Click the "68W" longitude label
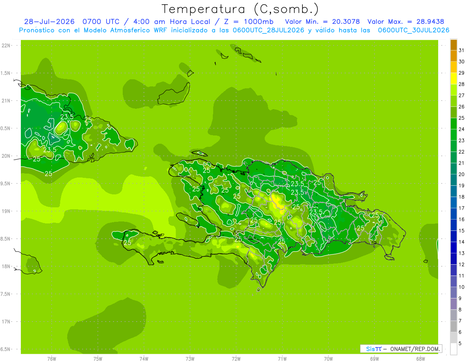Image resolution: width=472 pixels, height=364 pixels. [x=420, y=359]
